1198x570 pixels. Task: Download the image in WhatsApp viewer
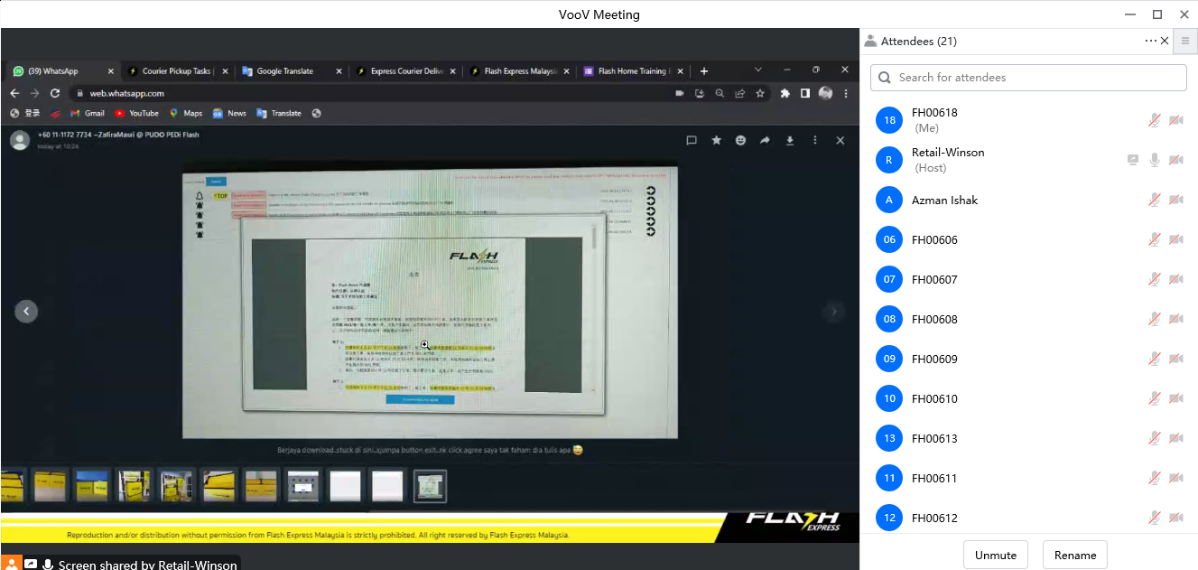point(791,140)
